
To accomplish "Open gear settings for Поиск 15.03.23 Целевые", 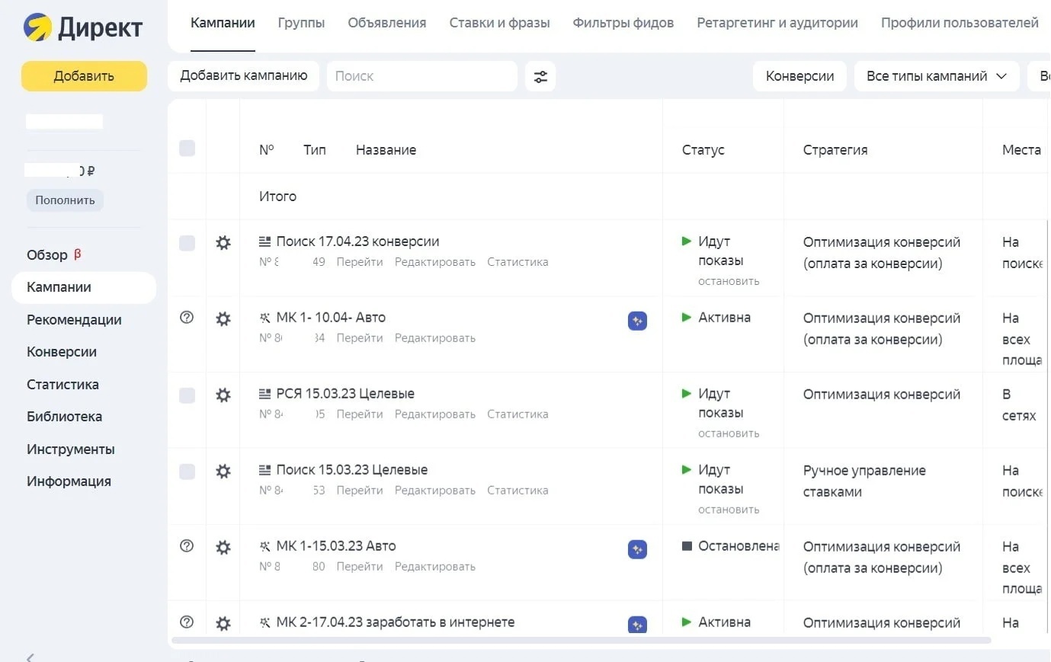I will (223, 472).
